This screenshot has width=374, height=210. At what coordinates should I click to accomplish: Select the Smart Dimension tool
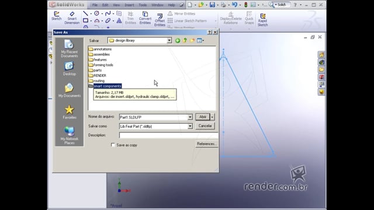point(72,18)
